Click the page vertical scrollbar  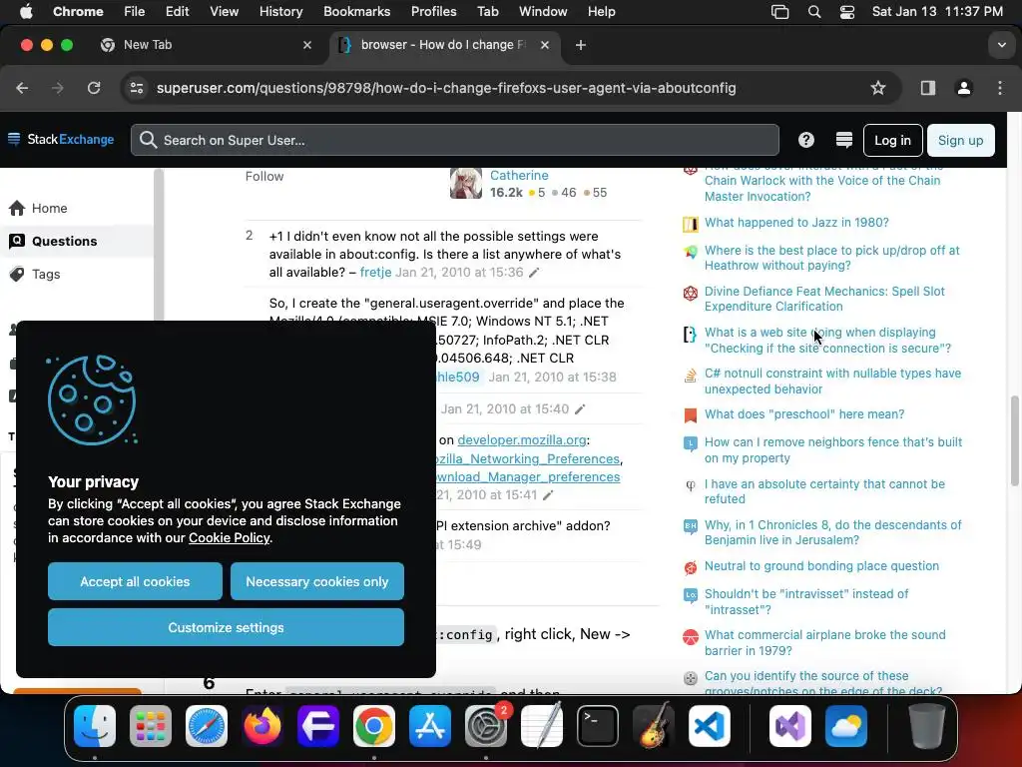click(1014, 440)
